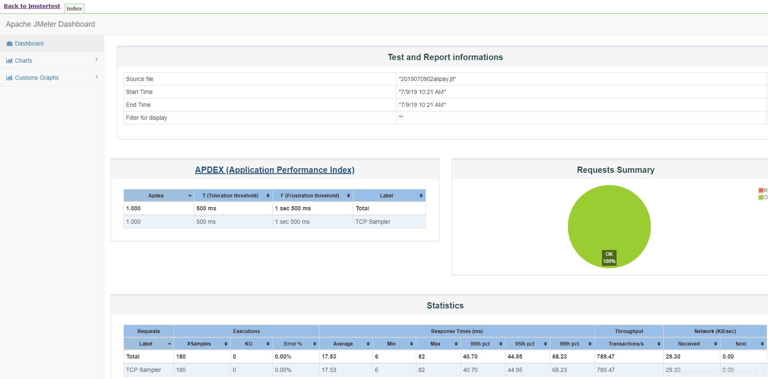Sort Statistics by Min column
The image size is (768, 379).
[x=394, y=344]
